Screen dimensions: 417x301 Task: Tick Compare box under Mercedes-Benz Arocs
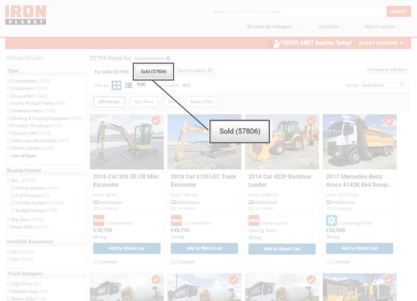pos(329,262)
